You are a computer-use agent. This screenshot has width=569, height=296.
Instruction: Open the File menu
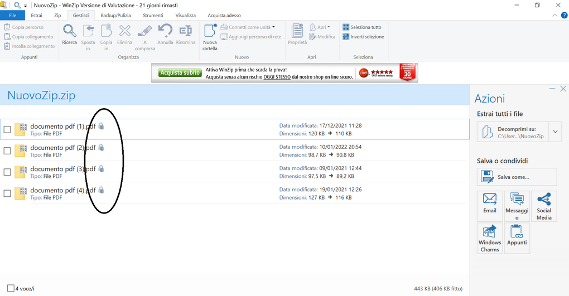pos(12,15)
